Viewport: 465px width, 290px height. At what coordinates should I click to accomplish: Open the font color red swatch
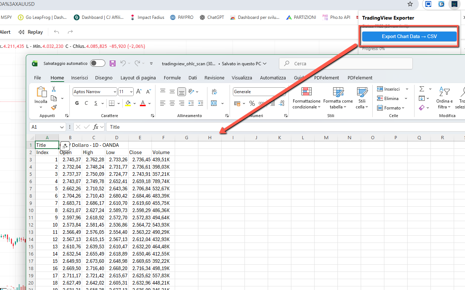[x=143, y=103]
